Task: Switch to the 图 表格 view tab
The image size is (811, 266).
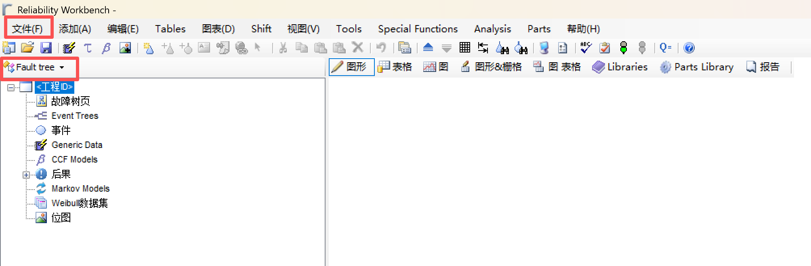Action: pyautogui.click(x=557, y=67)
